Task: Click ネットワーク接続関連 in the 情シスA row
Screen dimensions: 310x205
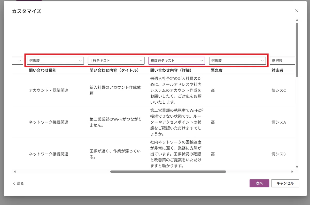Action: pyautogui.click(x=49, y=122)
